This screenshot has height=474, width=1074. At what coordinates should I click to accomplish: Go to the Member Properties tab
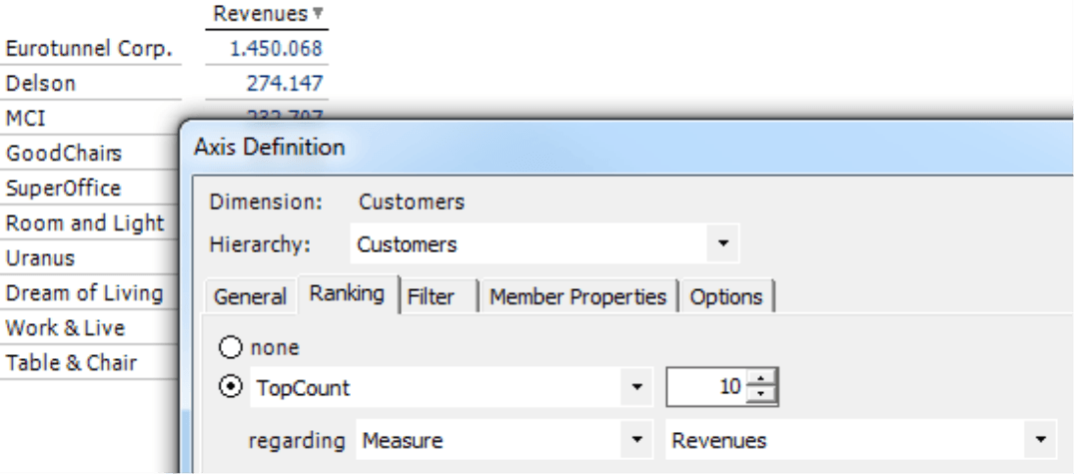click(577, 297)
